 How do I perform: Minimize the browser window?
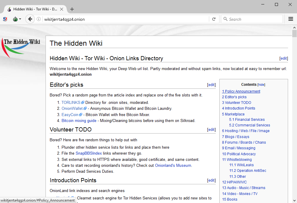click(263, 4)
